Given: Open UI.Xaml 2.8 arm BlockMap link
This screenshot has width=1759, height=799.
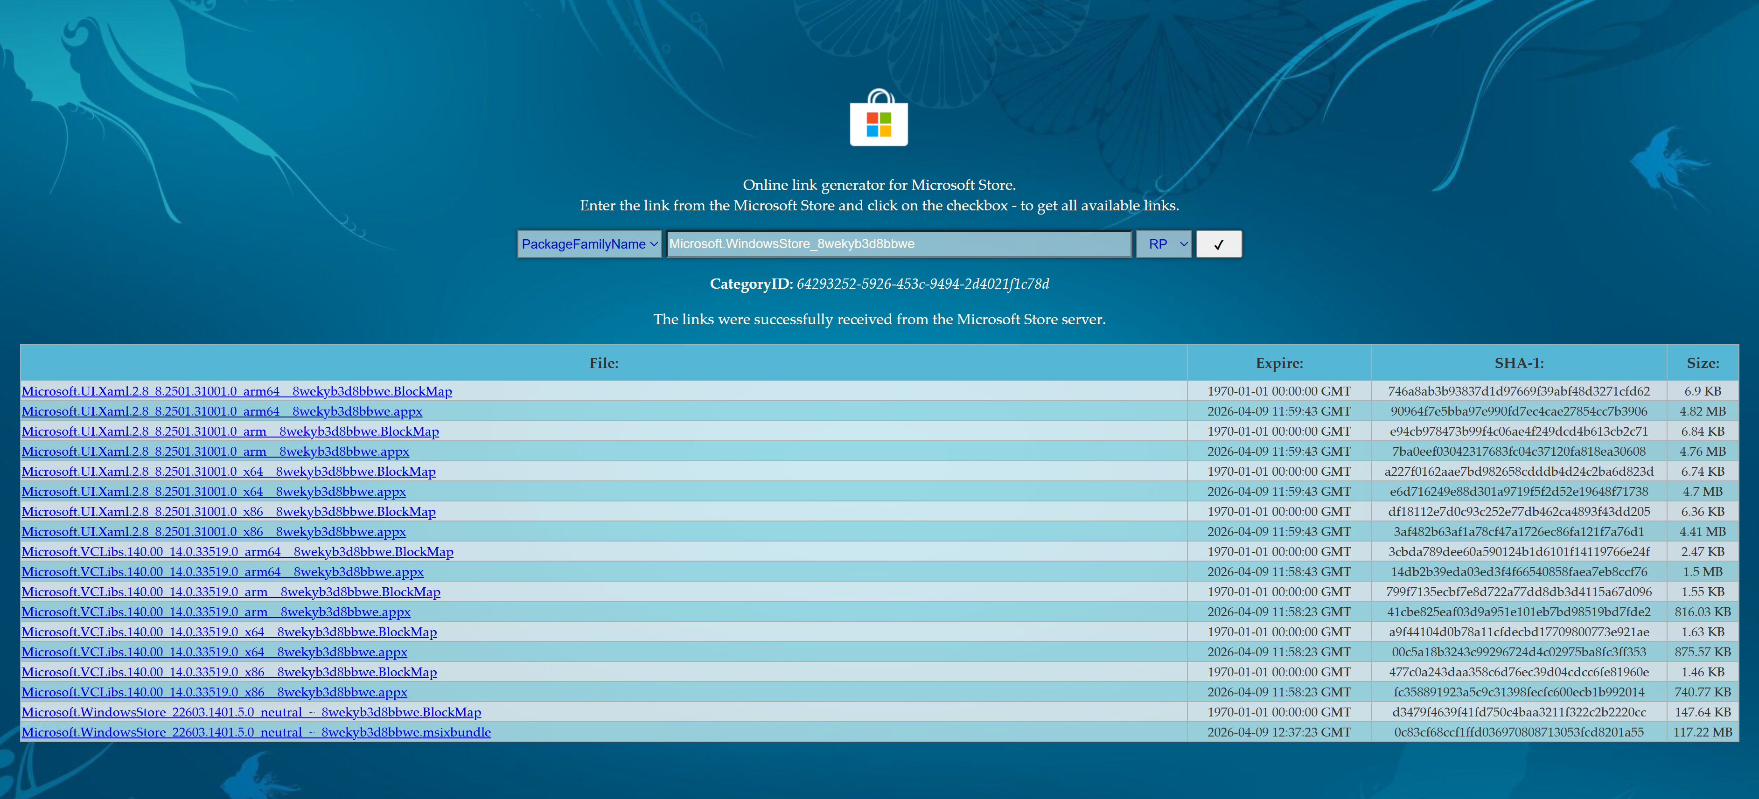Looking at the screenshot, I should point(230,431).
